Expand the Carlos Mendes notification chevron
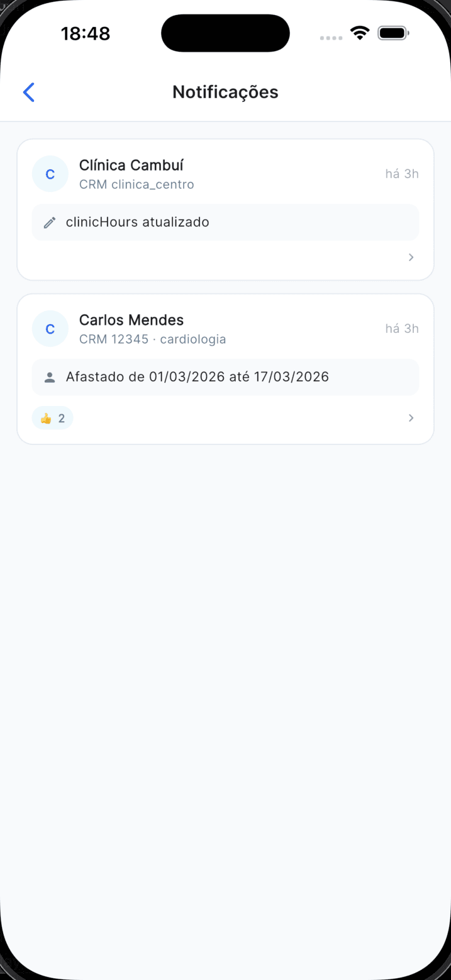The image size is (451, 980). pyautogui.click(x=411, y=417)
